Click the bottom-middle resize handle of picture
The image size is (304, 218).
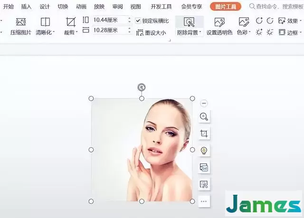[142, 201]
